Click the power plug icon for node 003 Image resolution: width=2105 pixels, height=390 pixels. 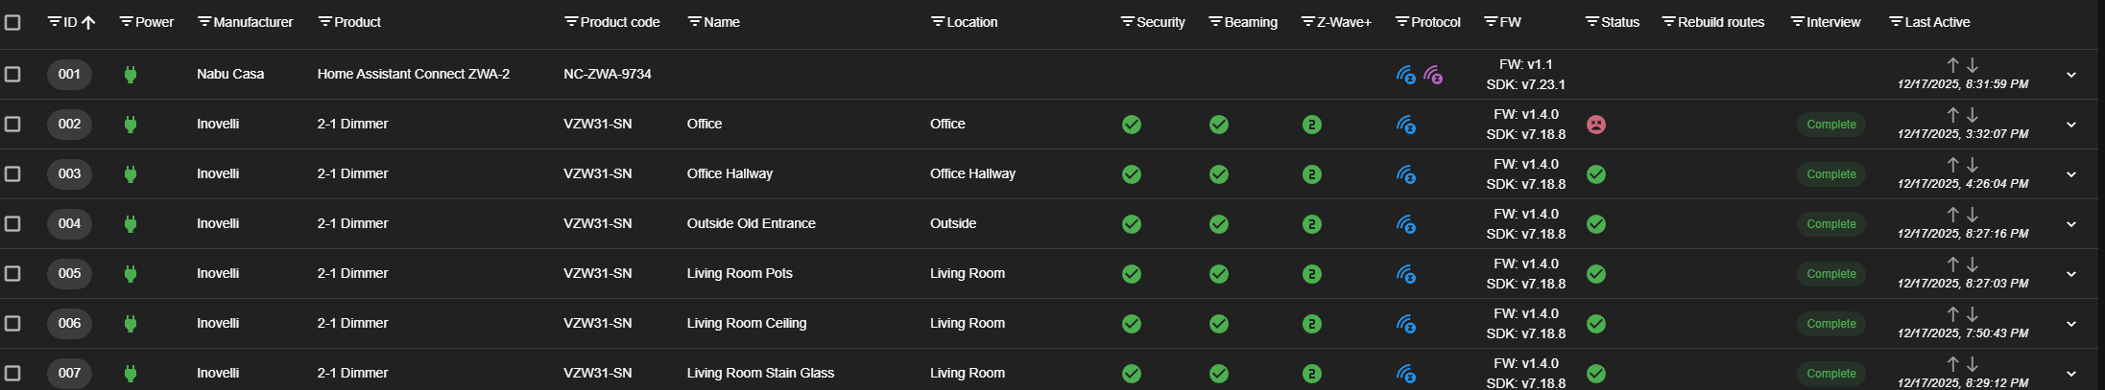click(x=131, y=174)
